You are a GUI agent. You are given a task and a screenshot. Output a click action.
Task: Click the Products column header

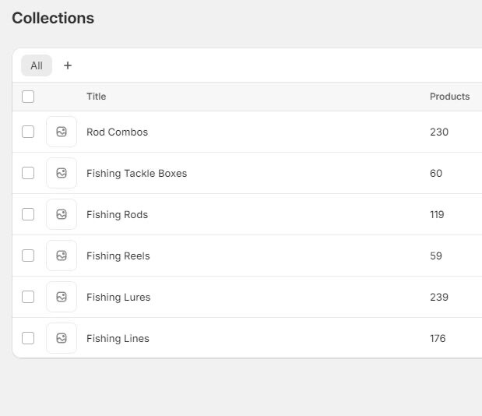[x=450, y=97]
